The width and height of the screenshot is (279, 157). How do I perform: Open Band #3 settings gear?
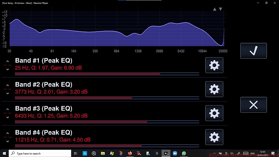click(x=214, y=113)
